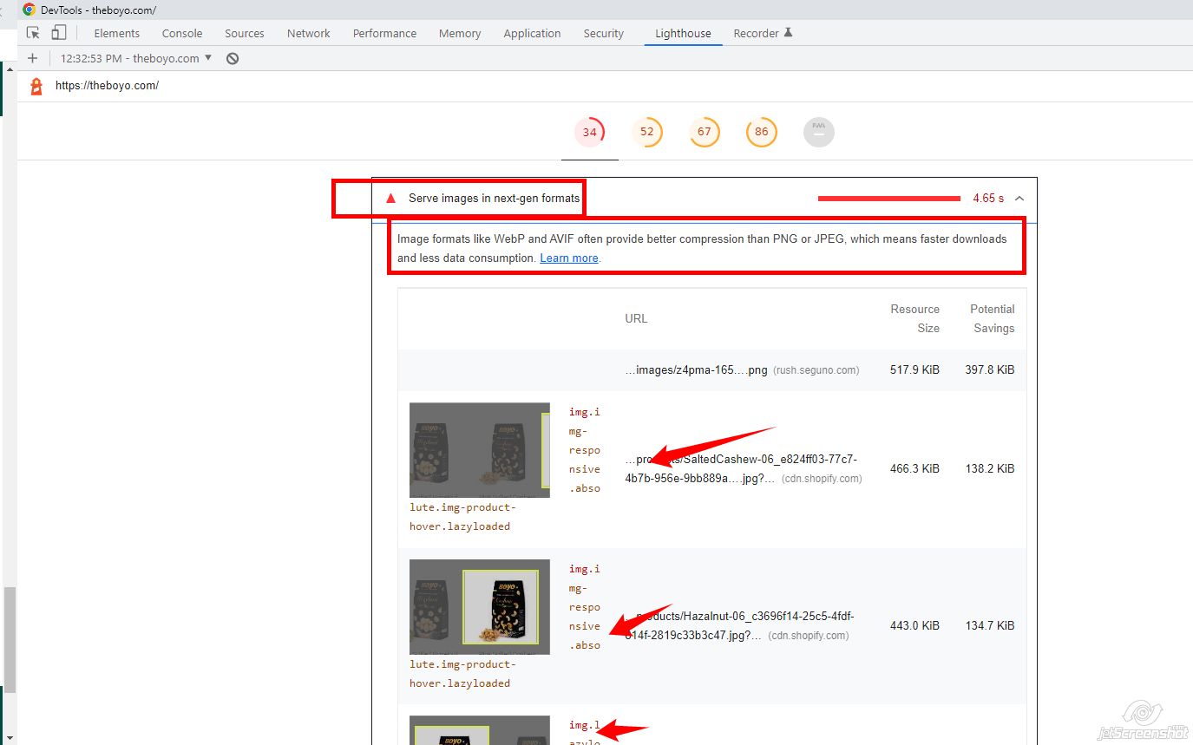Clear all reports using the circle-slash icon

(233, 58)
